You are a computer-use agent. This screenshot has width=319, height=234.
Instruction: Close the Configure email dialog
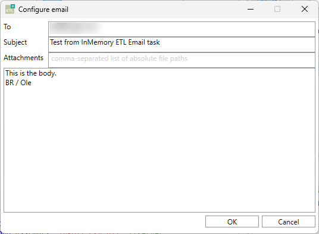[x=305, y=9]
